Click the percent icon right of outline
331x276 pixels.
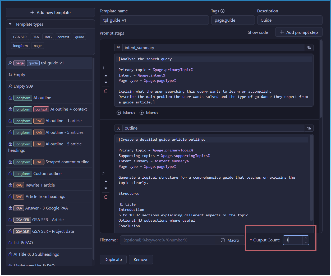pyautogui.click(x=309, y=128)
